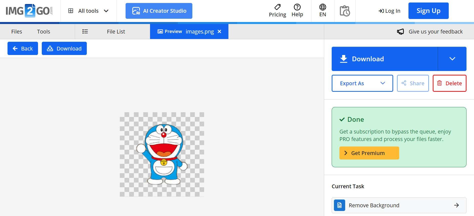Click the Share button
The height and width of the screenshot is (216, 474).
coord(413,83)
